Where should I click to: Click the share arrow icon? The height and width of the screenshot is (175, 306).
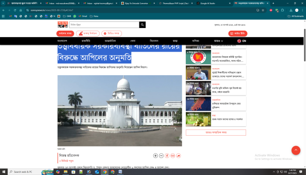[178, 156]
